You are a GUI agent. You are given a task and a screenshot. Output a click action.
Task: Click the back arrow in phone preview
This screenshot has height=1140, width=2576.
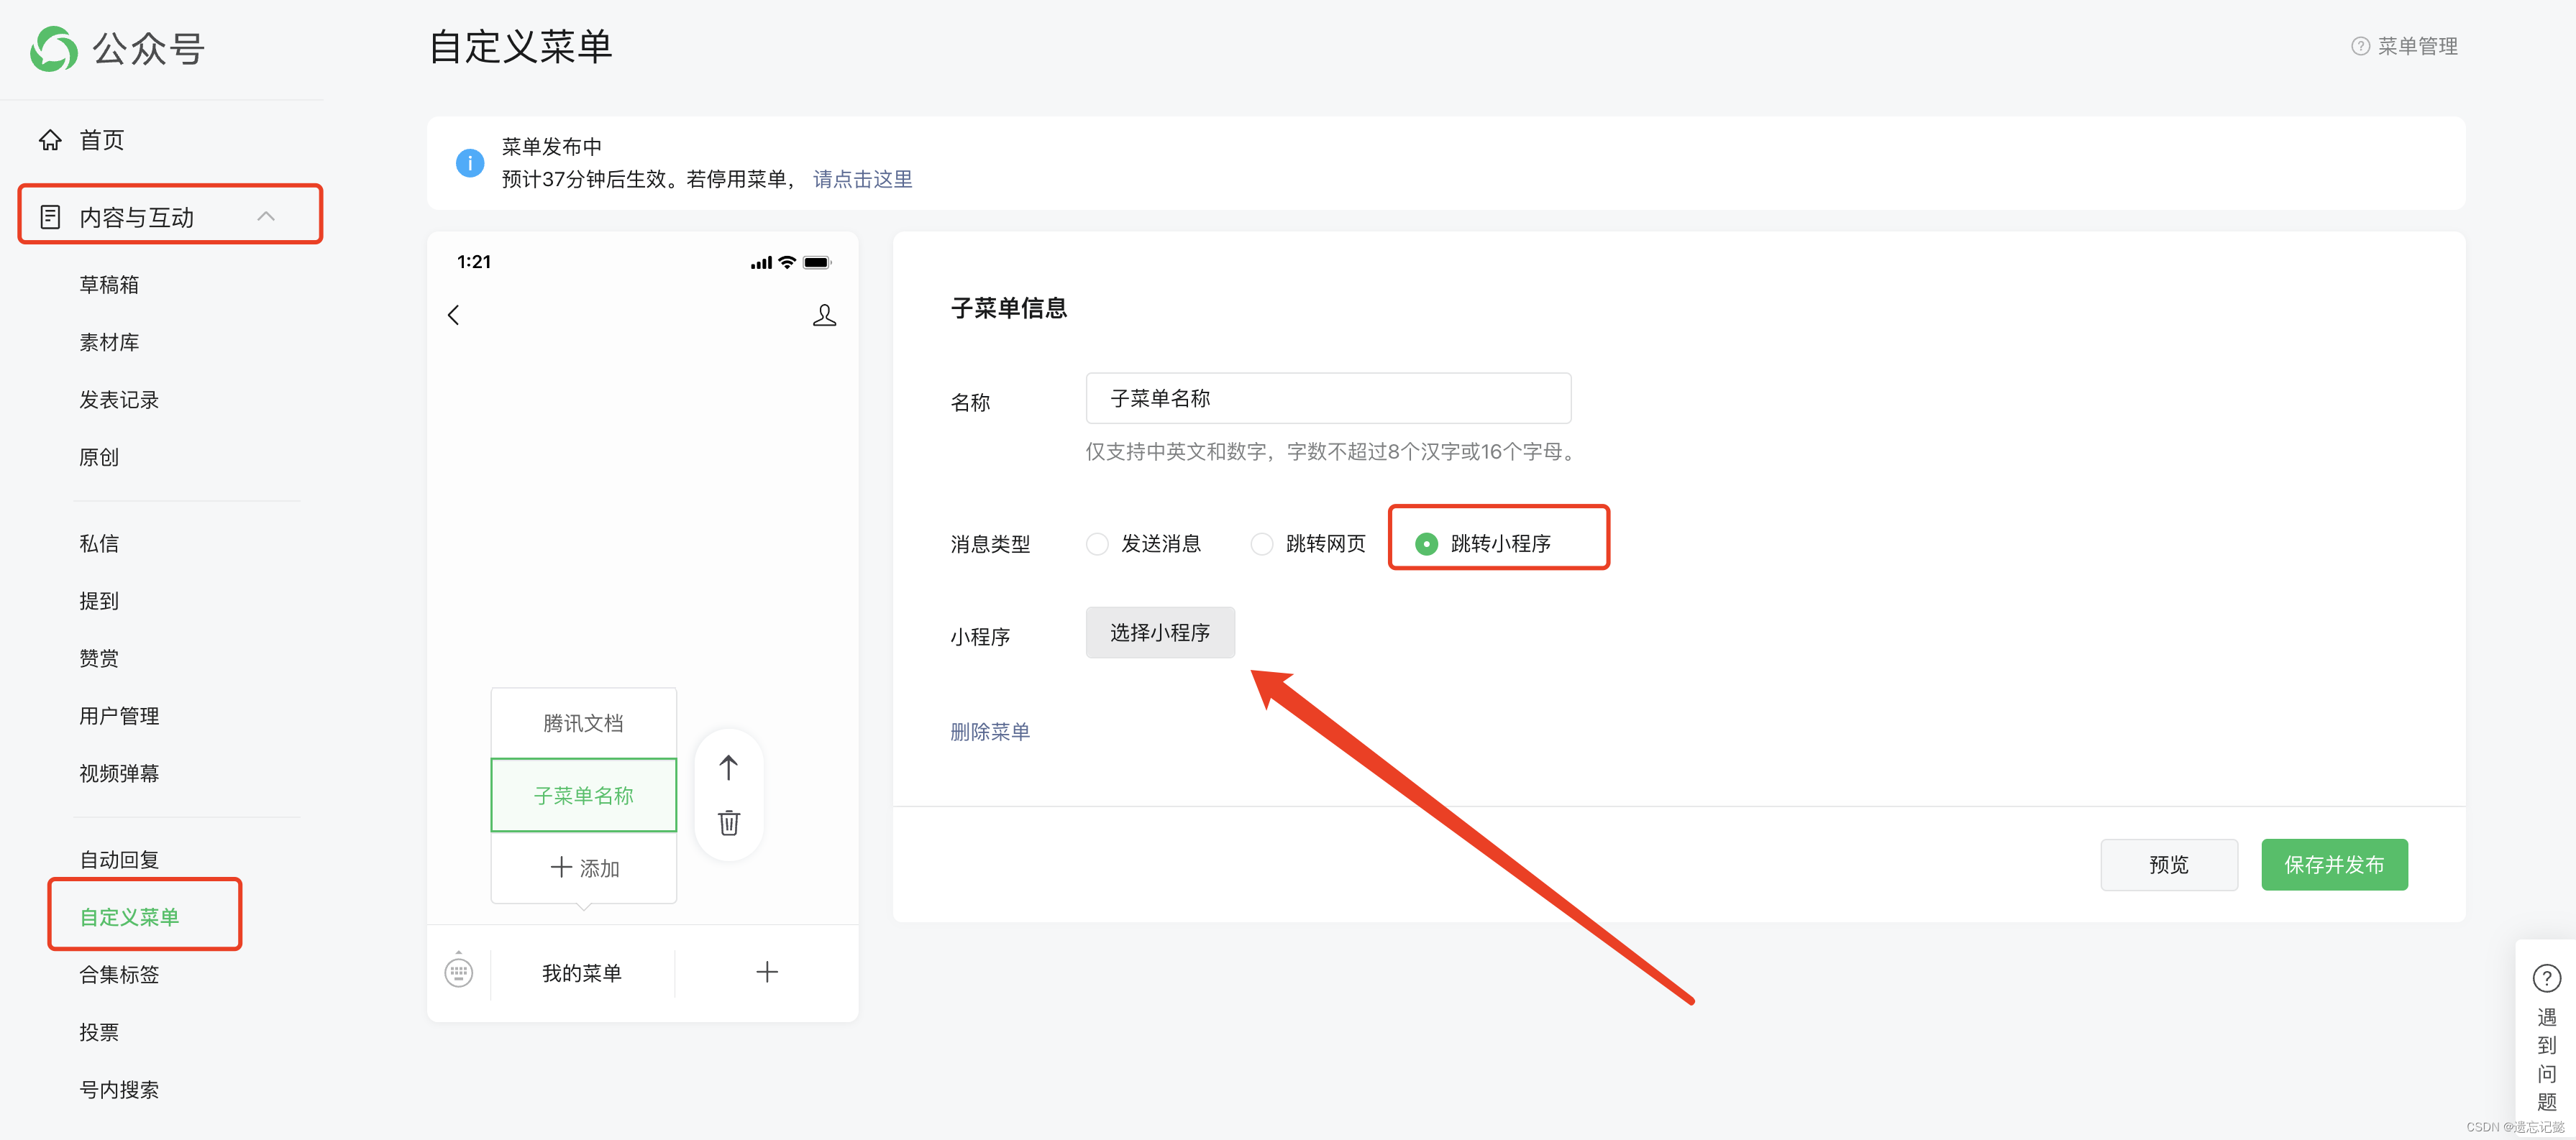454,316
